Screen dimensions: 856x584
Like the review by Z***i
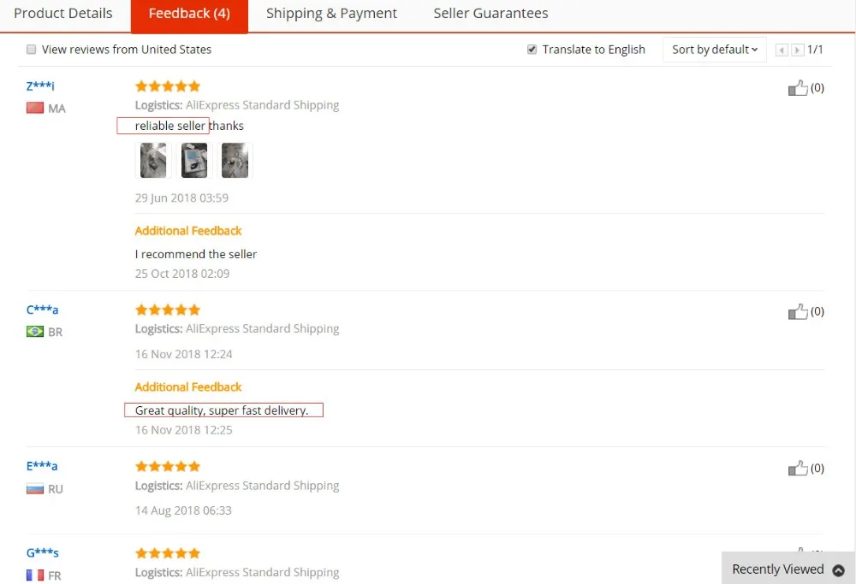(x=798, y=88)
